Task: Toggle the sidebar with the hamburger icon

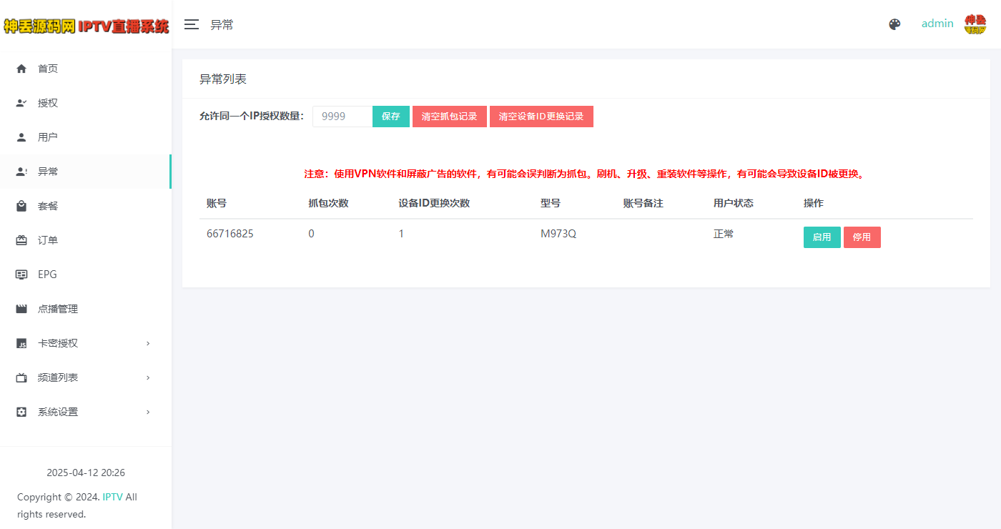Action: [191, 24]
